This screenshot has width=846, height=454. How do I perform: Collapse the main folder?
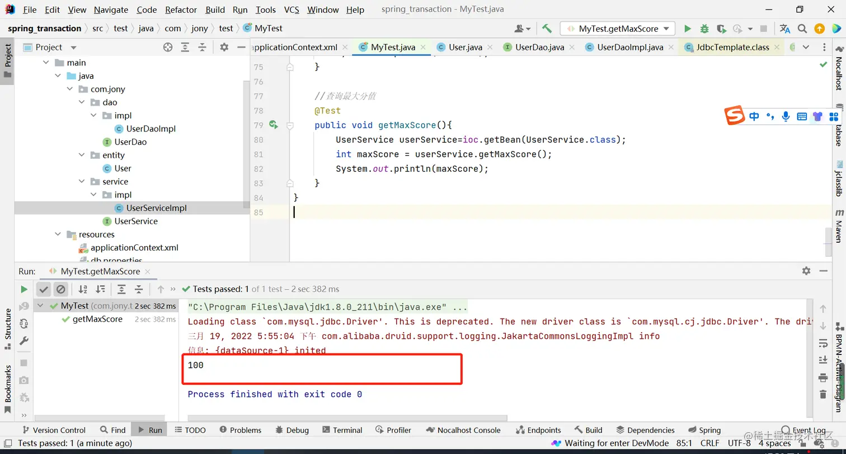point(46,63)
